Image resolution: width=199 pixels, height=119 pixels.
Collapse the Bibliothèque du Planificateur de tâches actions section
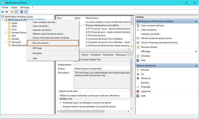click(196, 21)
